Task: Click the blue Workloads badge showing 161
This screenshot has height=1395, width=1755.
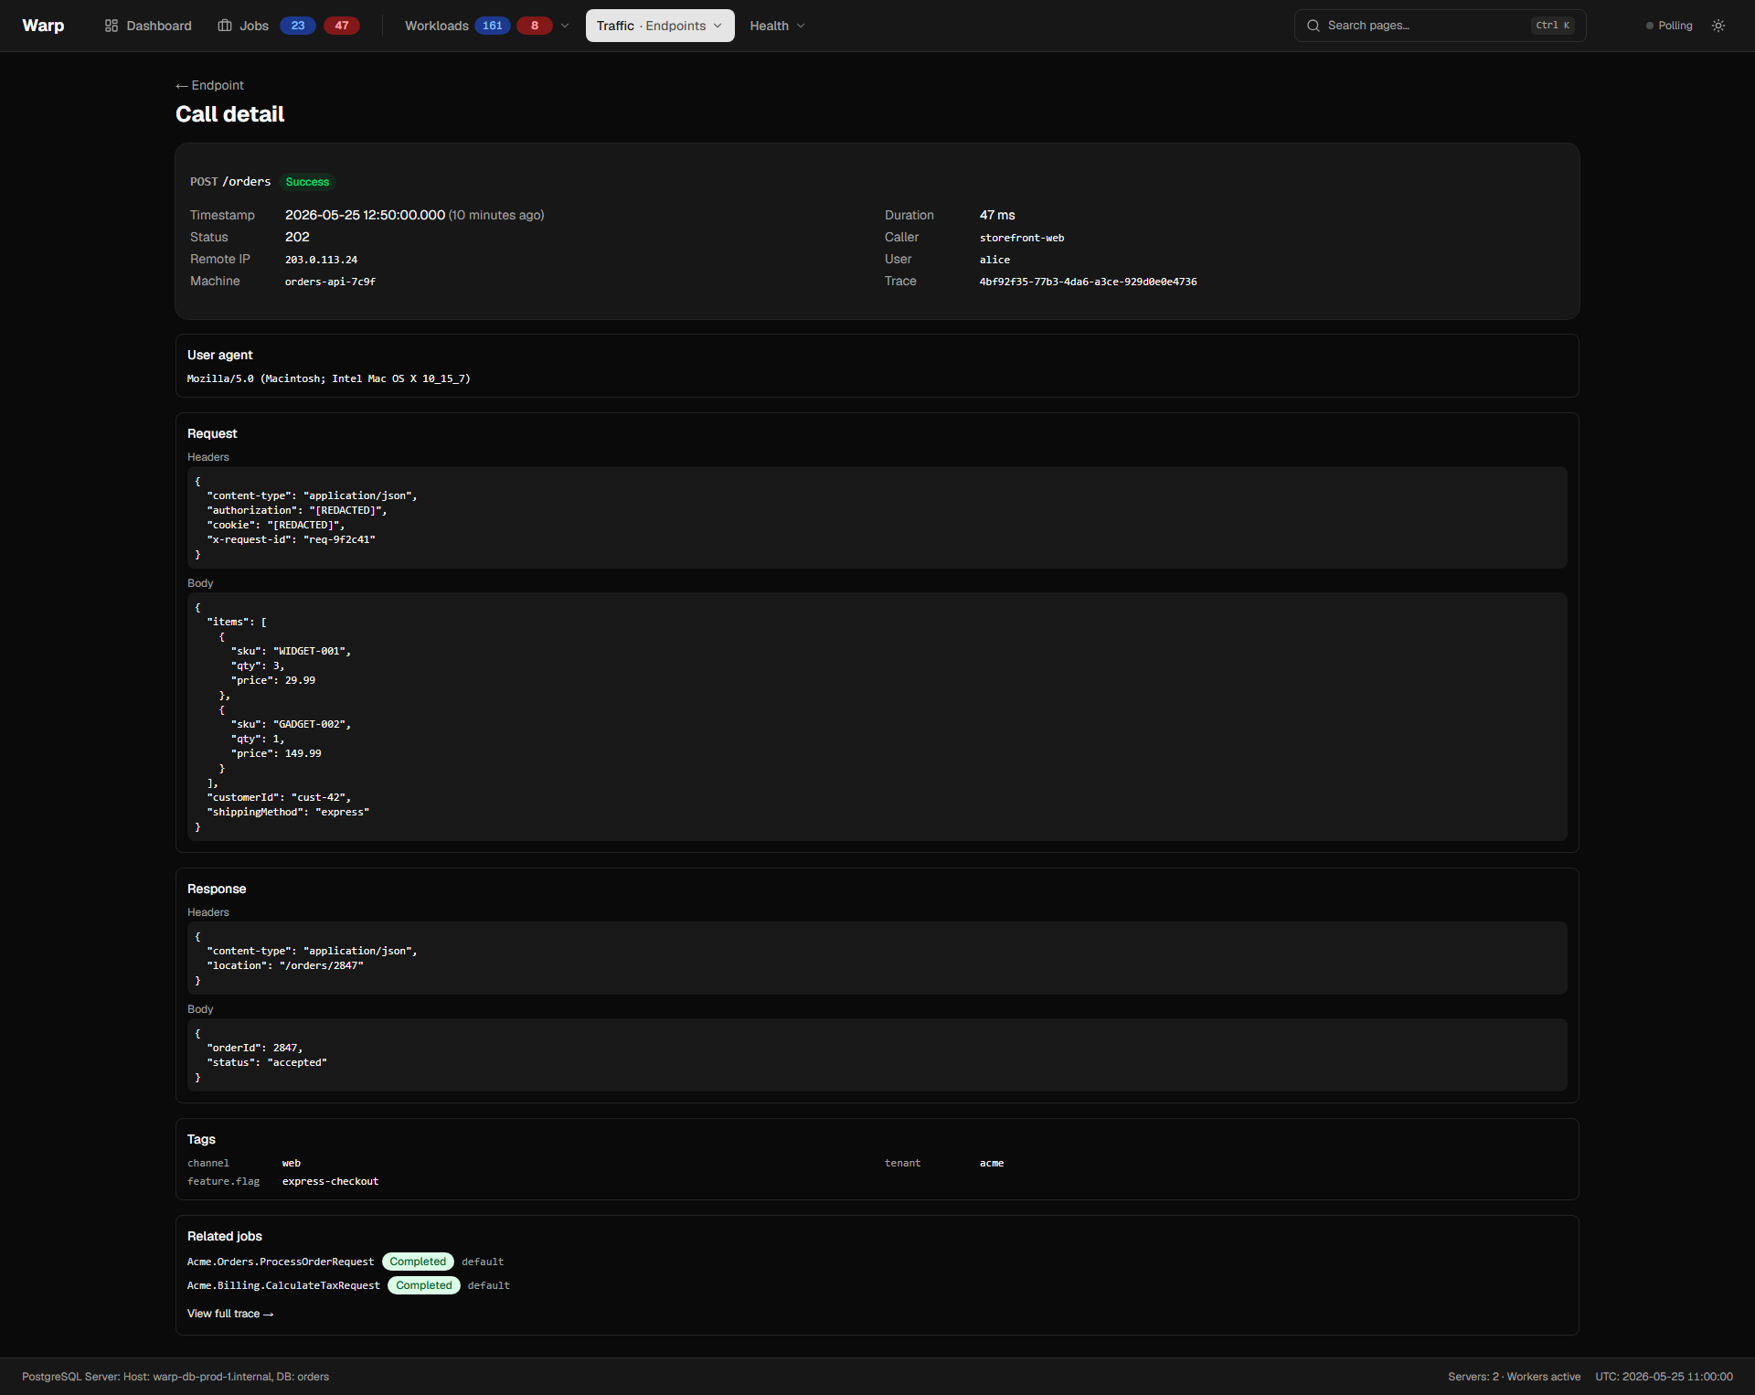Action: pyautogui.click(x=493, y=26)
